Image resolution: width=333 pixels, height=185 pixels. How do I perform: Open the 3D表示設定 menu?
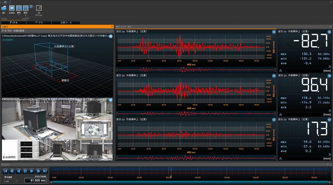[x=19, y=31]
